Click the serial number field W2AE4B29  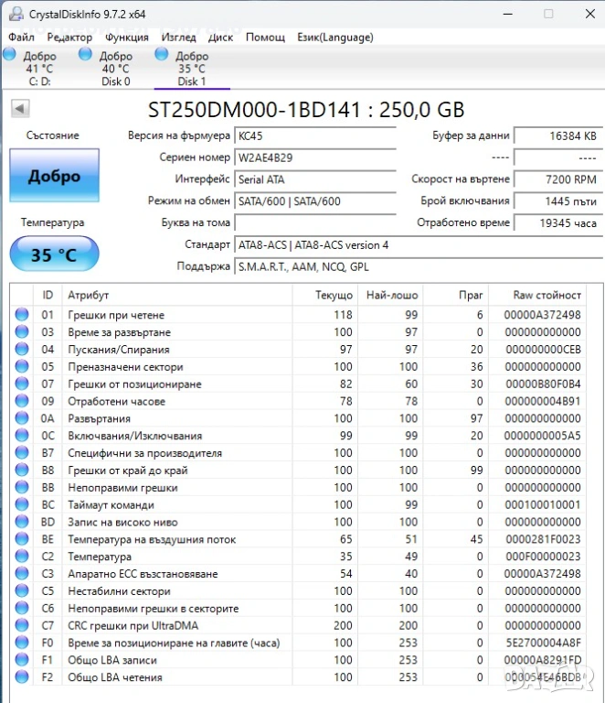click(315, 157)
